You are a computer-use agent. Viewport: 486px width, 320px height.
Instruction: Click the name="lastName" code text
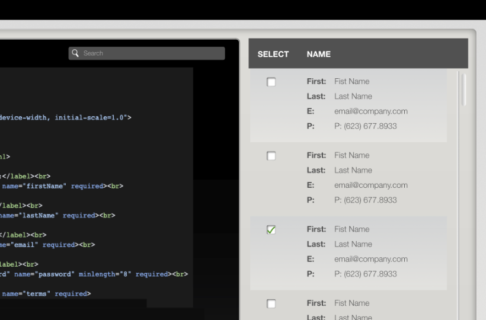click(29, 216)
